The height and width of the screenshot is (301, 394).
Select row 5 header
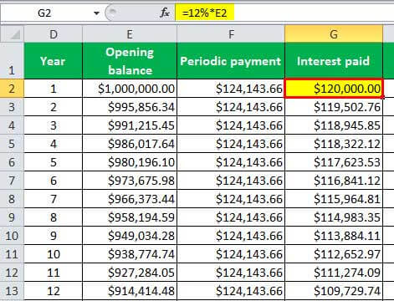[x=12, y=144]
